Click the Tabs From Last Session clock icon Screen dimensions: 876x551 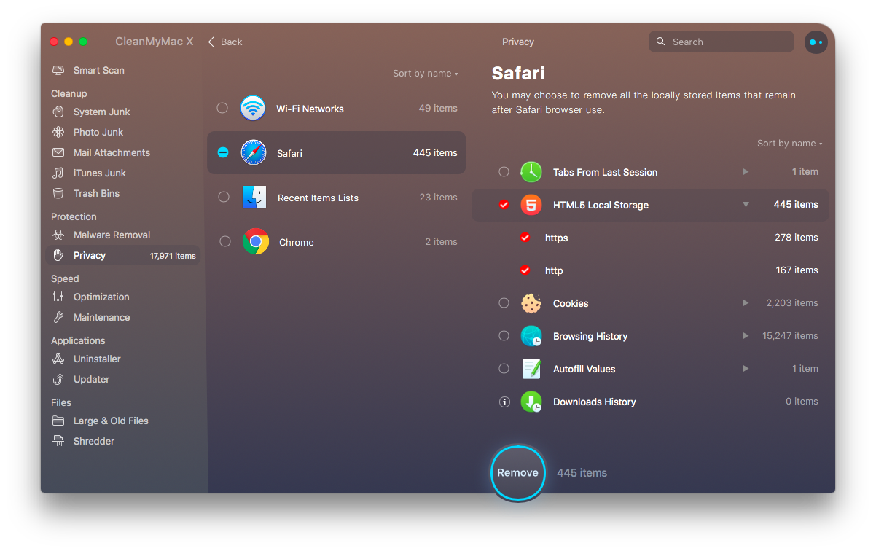click(531, 172)
